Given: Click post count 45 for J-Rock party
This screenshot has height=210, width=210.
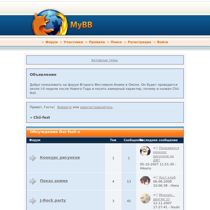Looking at the screenshot, I should point(129,201).
